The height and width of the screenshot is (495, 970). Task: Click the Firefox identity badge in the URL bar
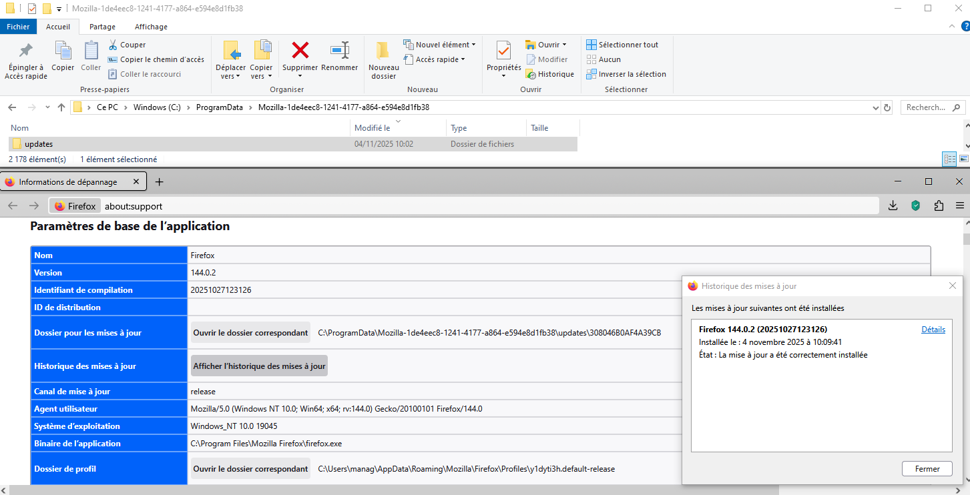click(x=75, y=206)
